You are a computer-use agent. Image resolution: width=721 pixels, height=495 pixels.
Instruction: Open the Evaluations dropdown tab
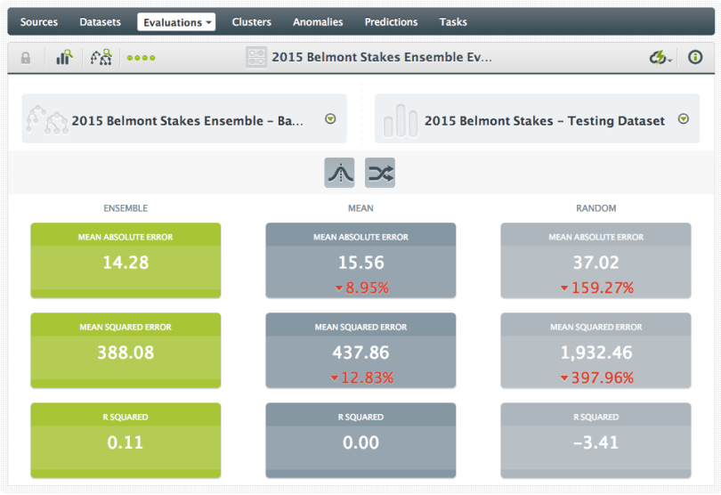[176, 22]
